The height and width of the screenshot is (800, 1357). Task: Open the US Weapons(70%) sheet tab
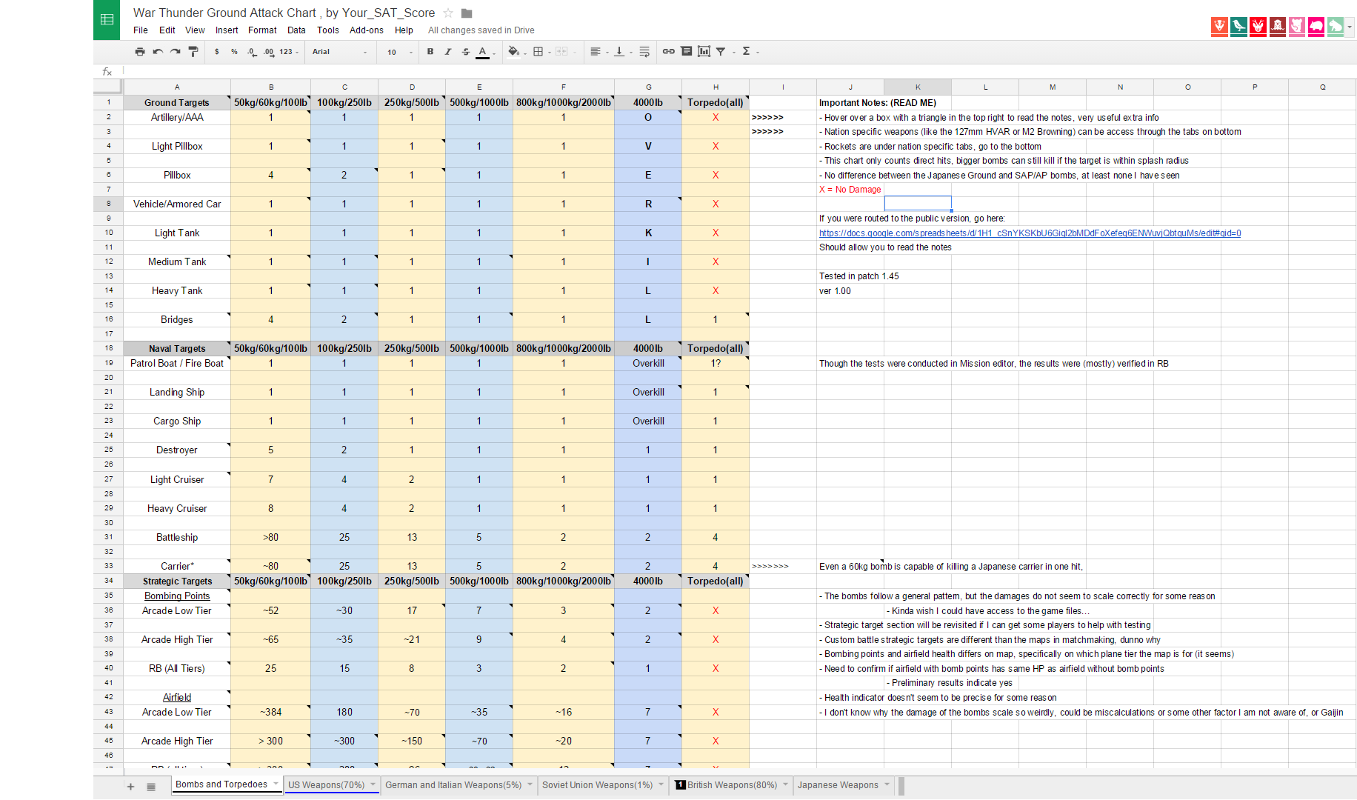point(327,785)
